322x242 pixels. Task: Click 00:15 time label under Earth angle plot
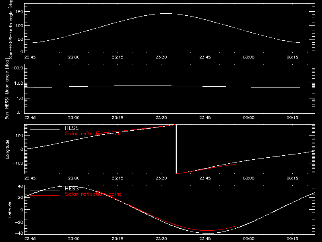(293, 57)
